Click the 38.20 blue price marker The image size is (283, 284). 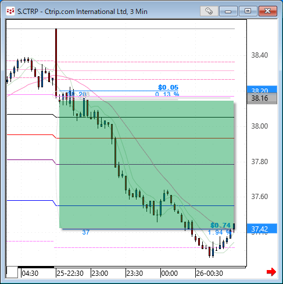point(262,90)
